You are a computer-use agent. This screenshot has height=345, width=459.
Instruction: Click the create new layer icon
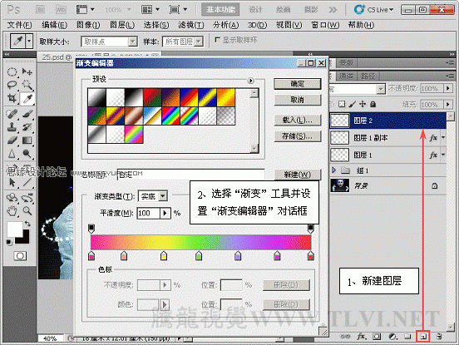tap(423, 337)
